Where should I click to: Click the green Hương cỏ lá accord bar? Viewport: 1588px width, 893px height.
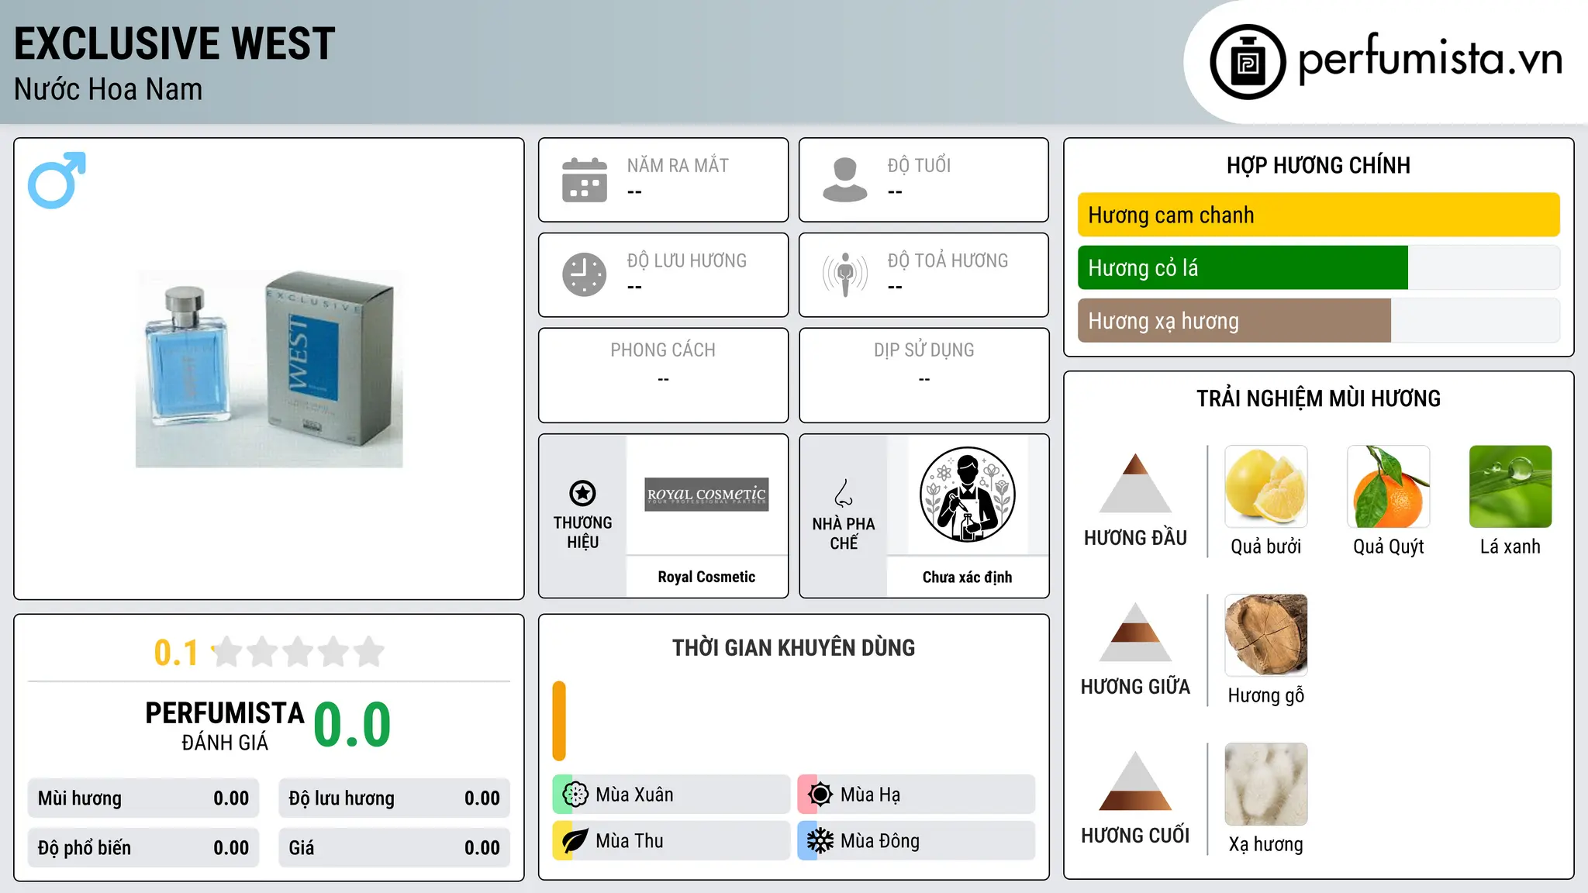pyautogui.click(x=1243, y=267)
